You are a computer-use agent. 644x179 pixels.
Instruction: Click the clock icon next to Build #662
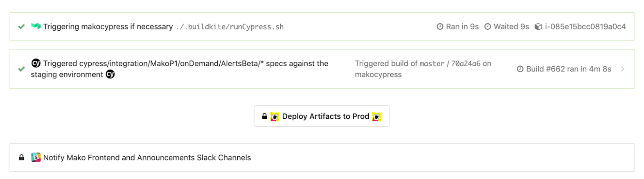tap(520, 69)
